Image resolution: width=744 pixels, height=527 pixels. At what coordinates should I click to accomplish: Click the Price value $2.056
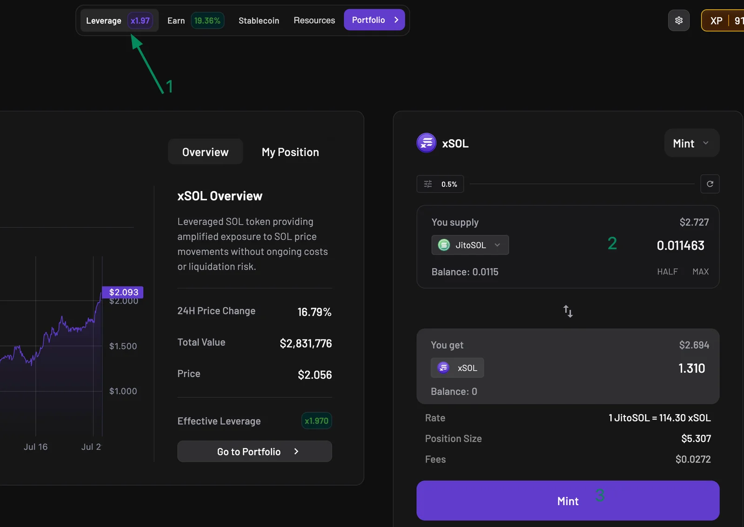point(315,375)
